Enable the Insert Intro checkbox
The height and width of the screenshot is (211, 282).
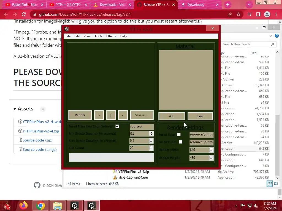point(179,135)
